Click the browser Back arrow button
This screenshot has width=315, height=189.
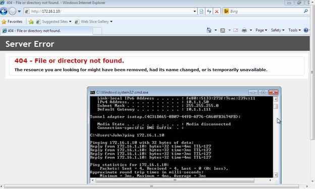4,11
